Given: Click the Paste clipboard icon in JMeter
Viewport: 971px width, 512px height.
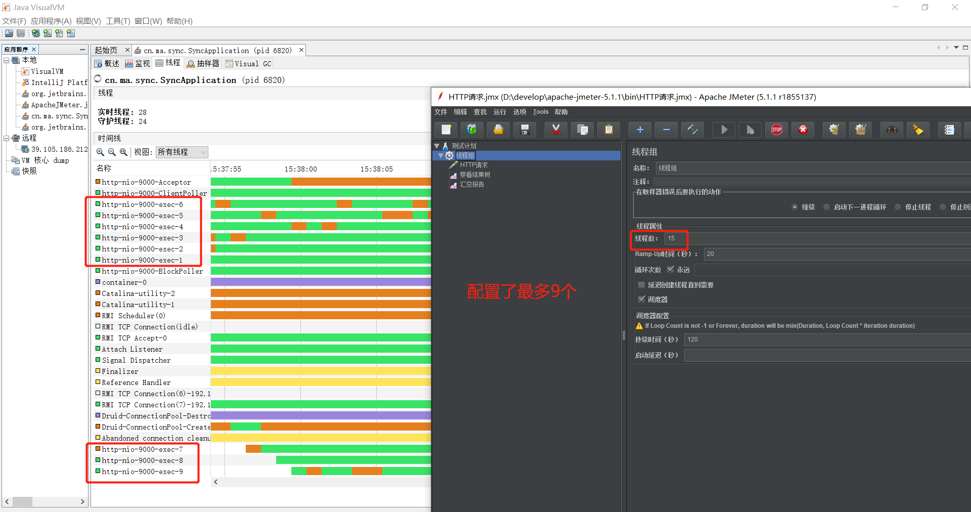Looking at the screenshot, I should coord(608,130).
